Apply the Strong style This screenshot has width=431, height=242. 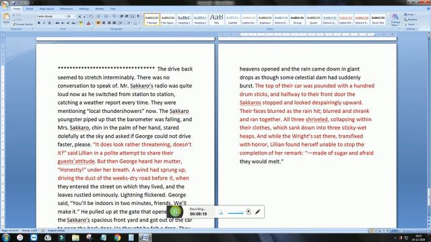click(297, 19)
